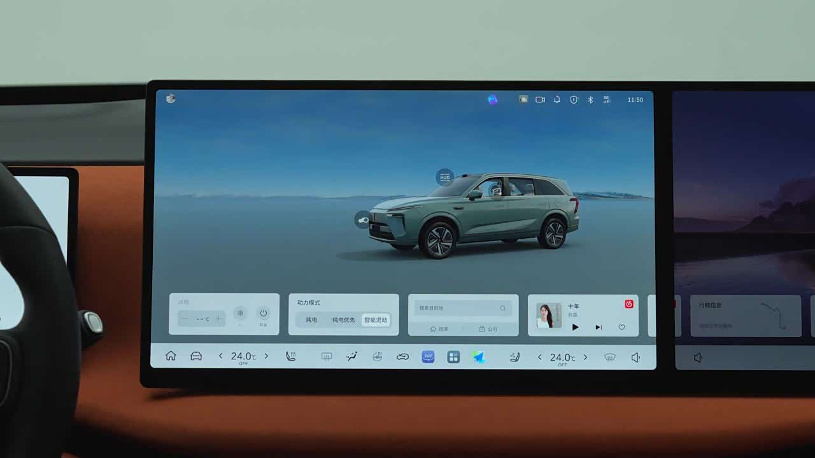Tap the 5G signal indicator

click(607, 99)
